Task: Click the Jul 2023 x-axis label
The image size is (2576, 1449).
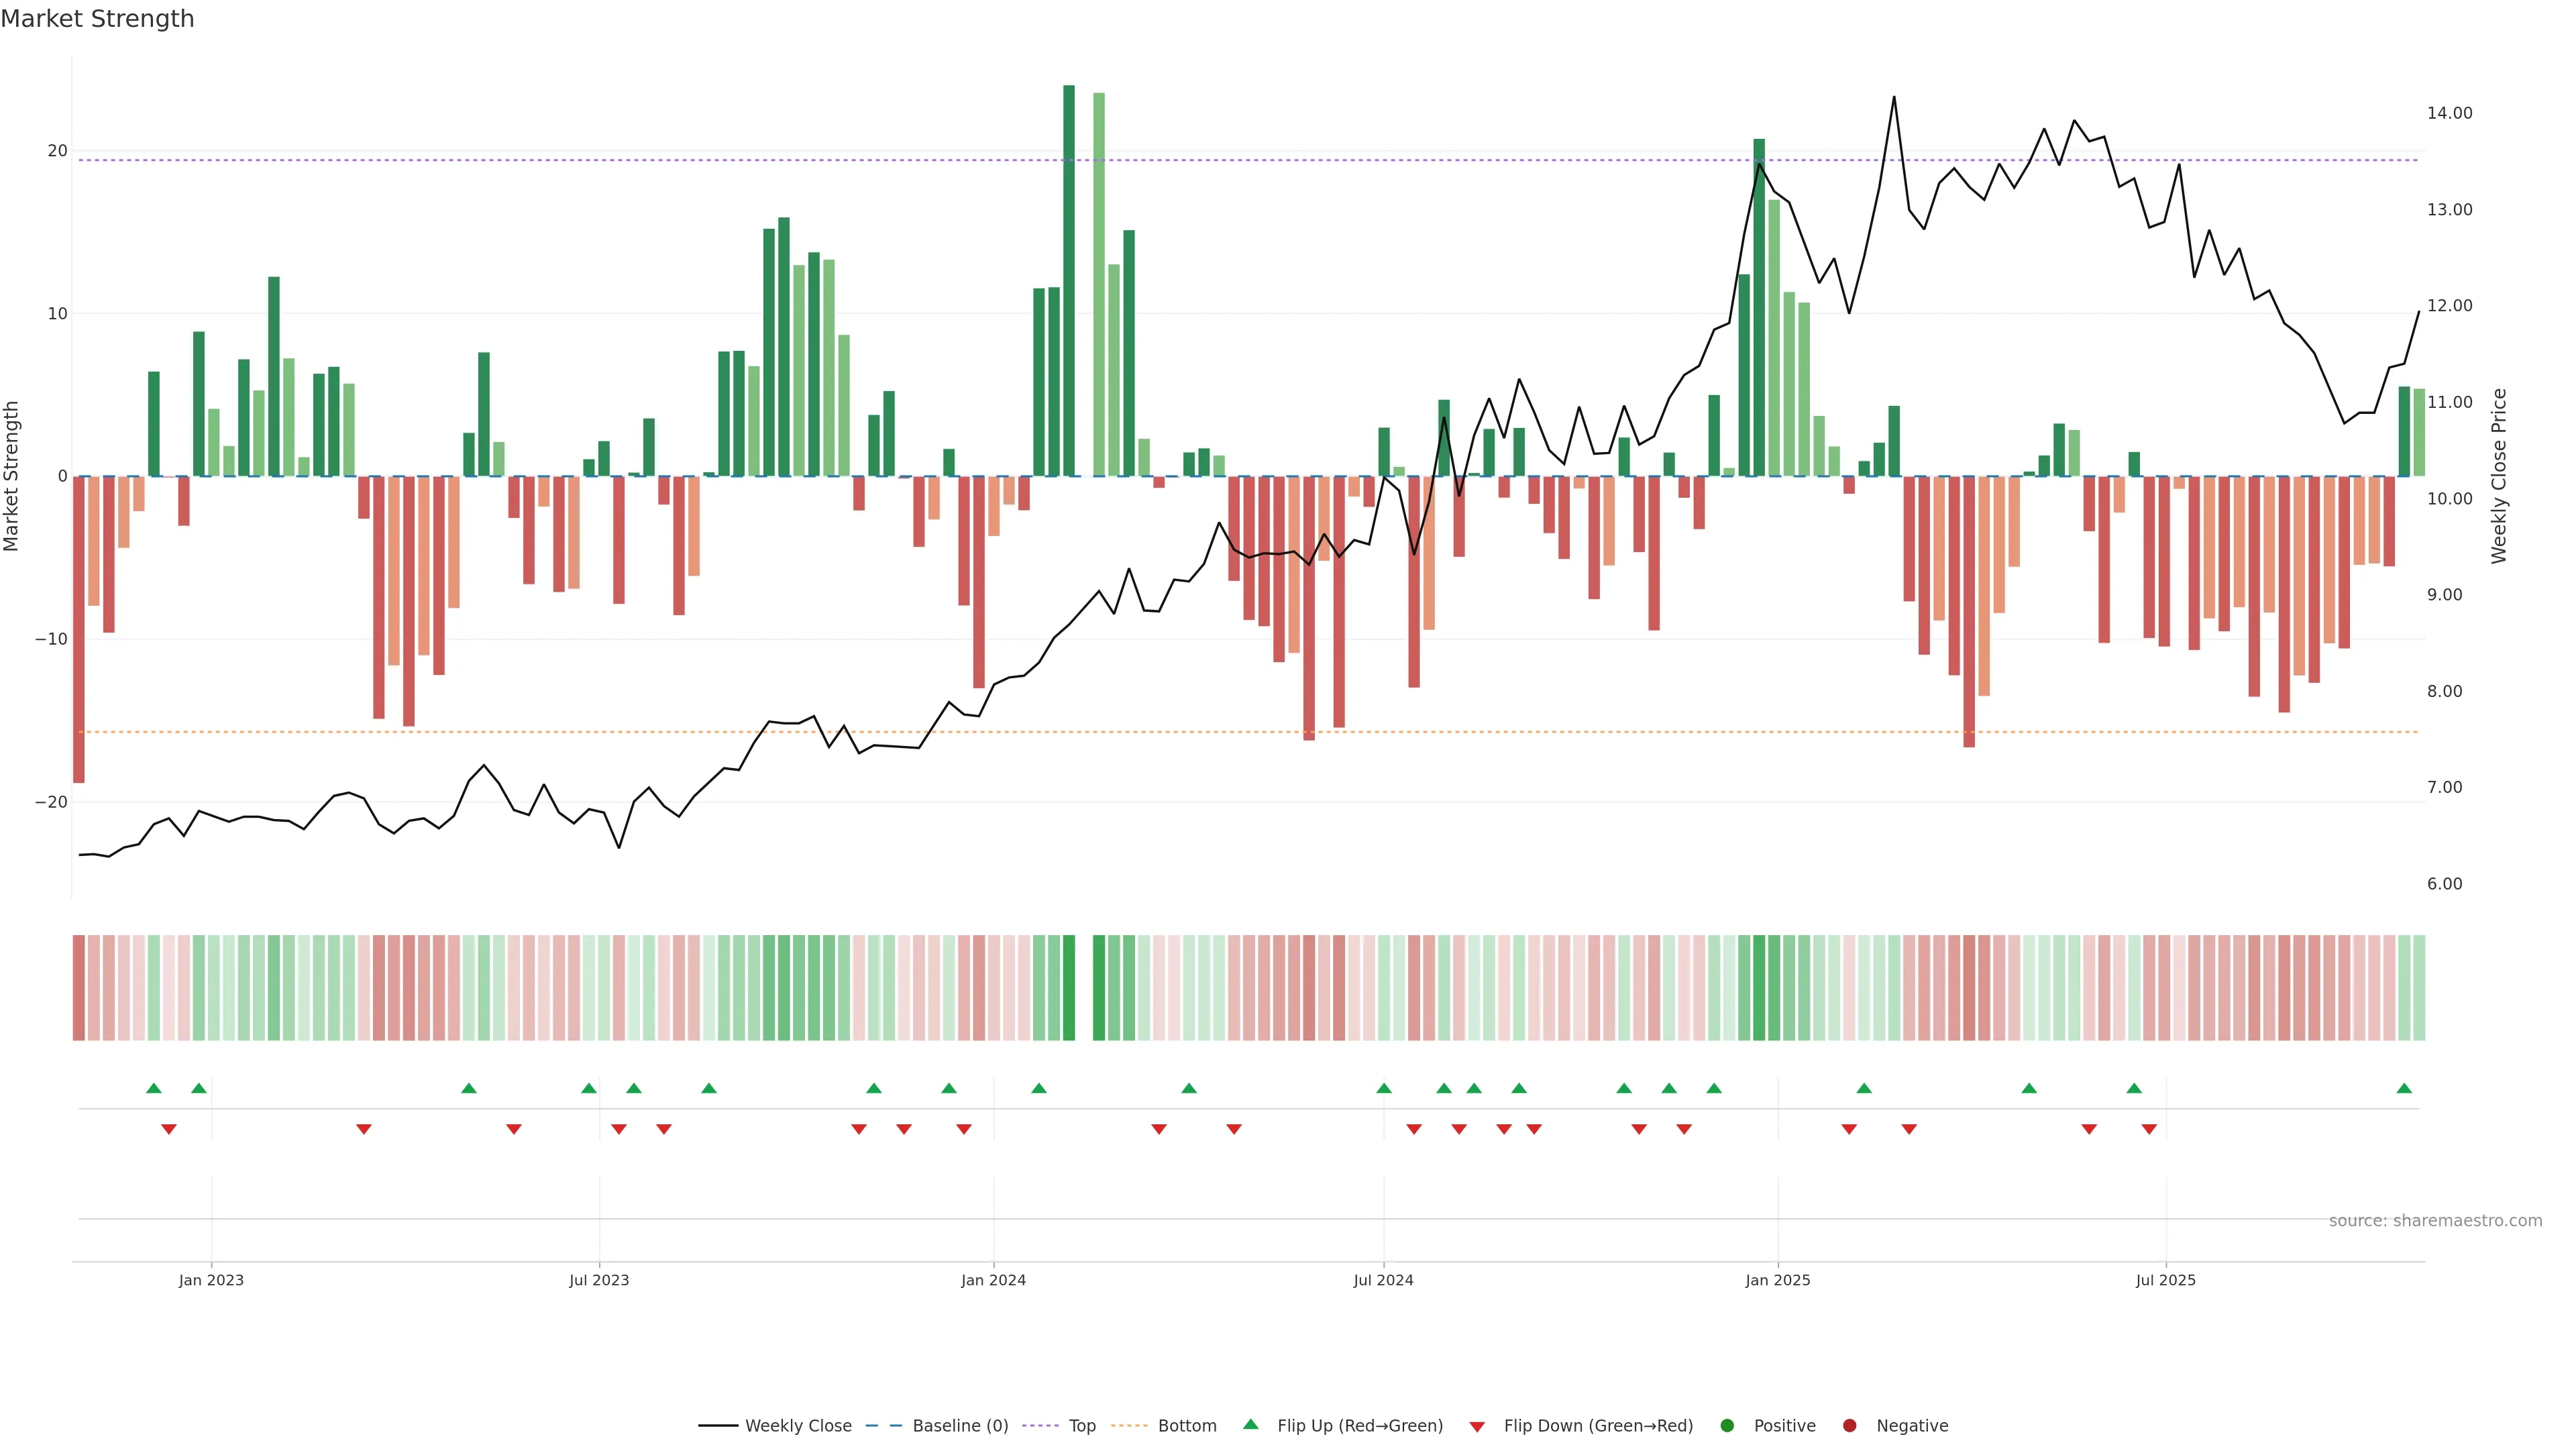Action: 599,1280
